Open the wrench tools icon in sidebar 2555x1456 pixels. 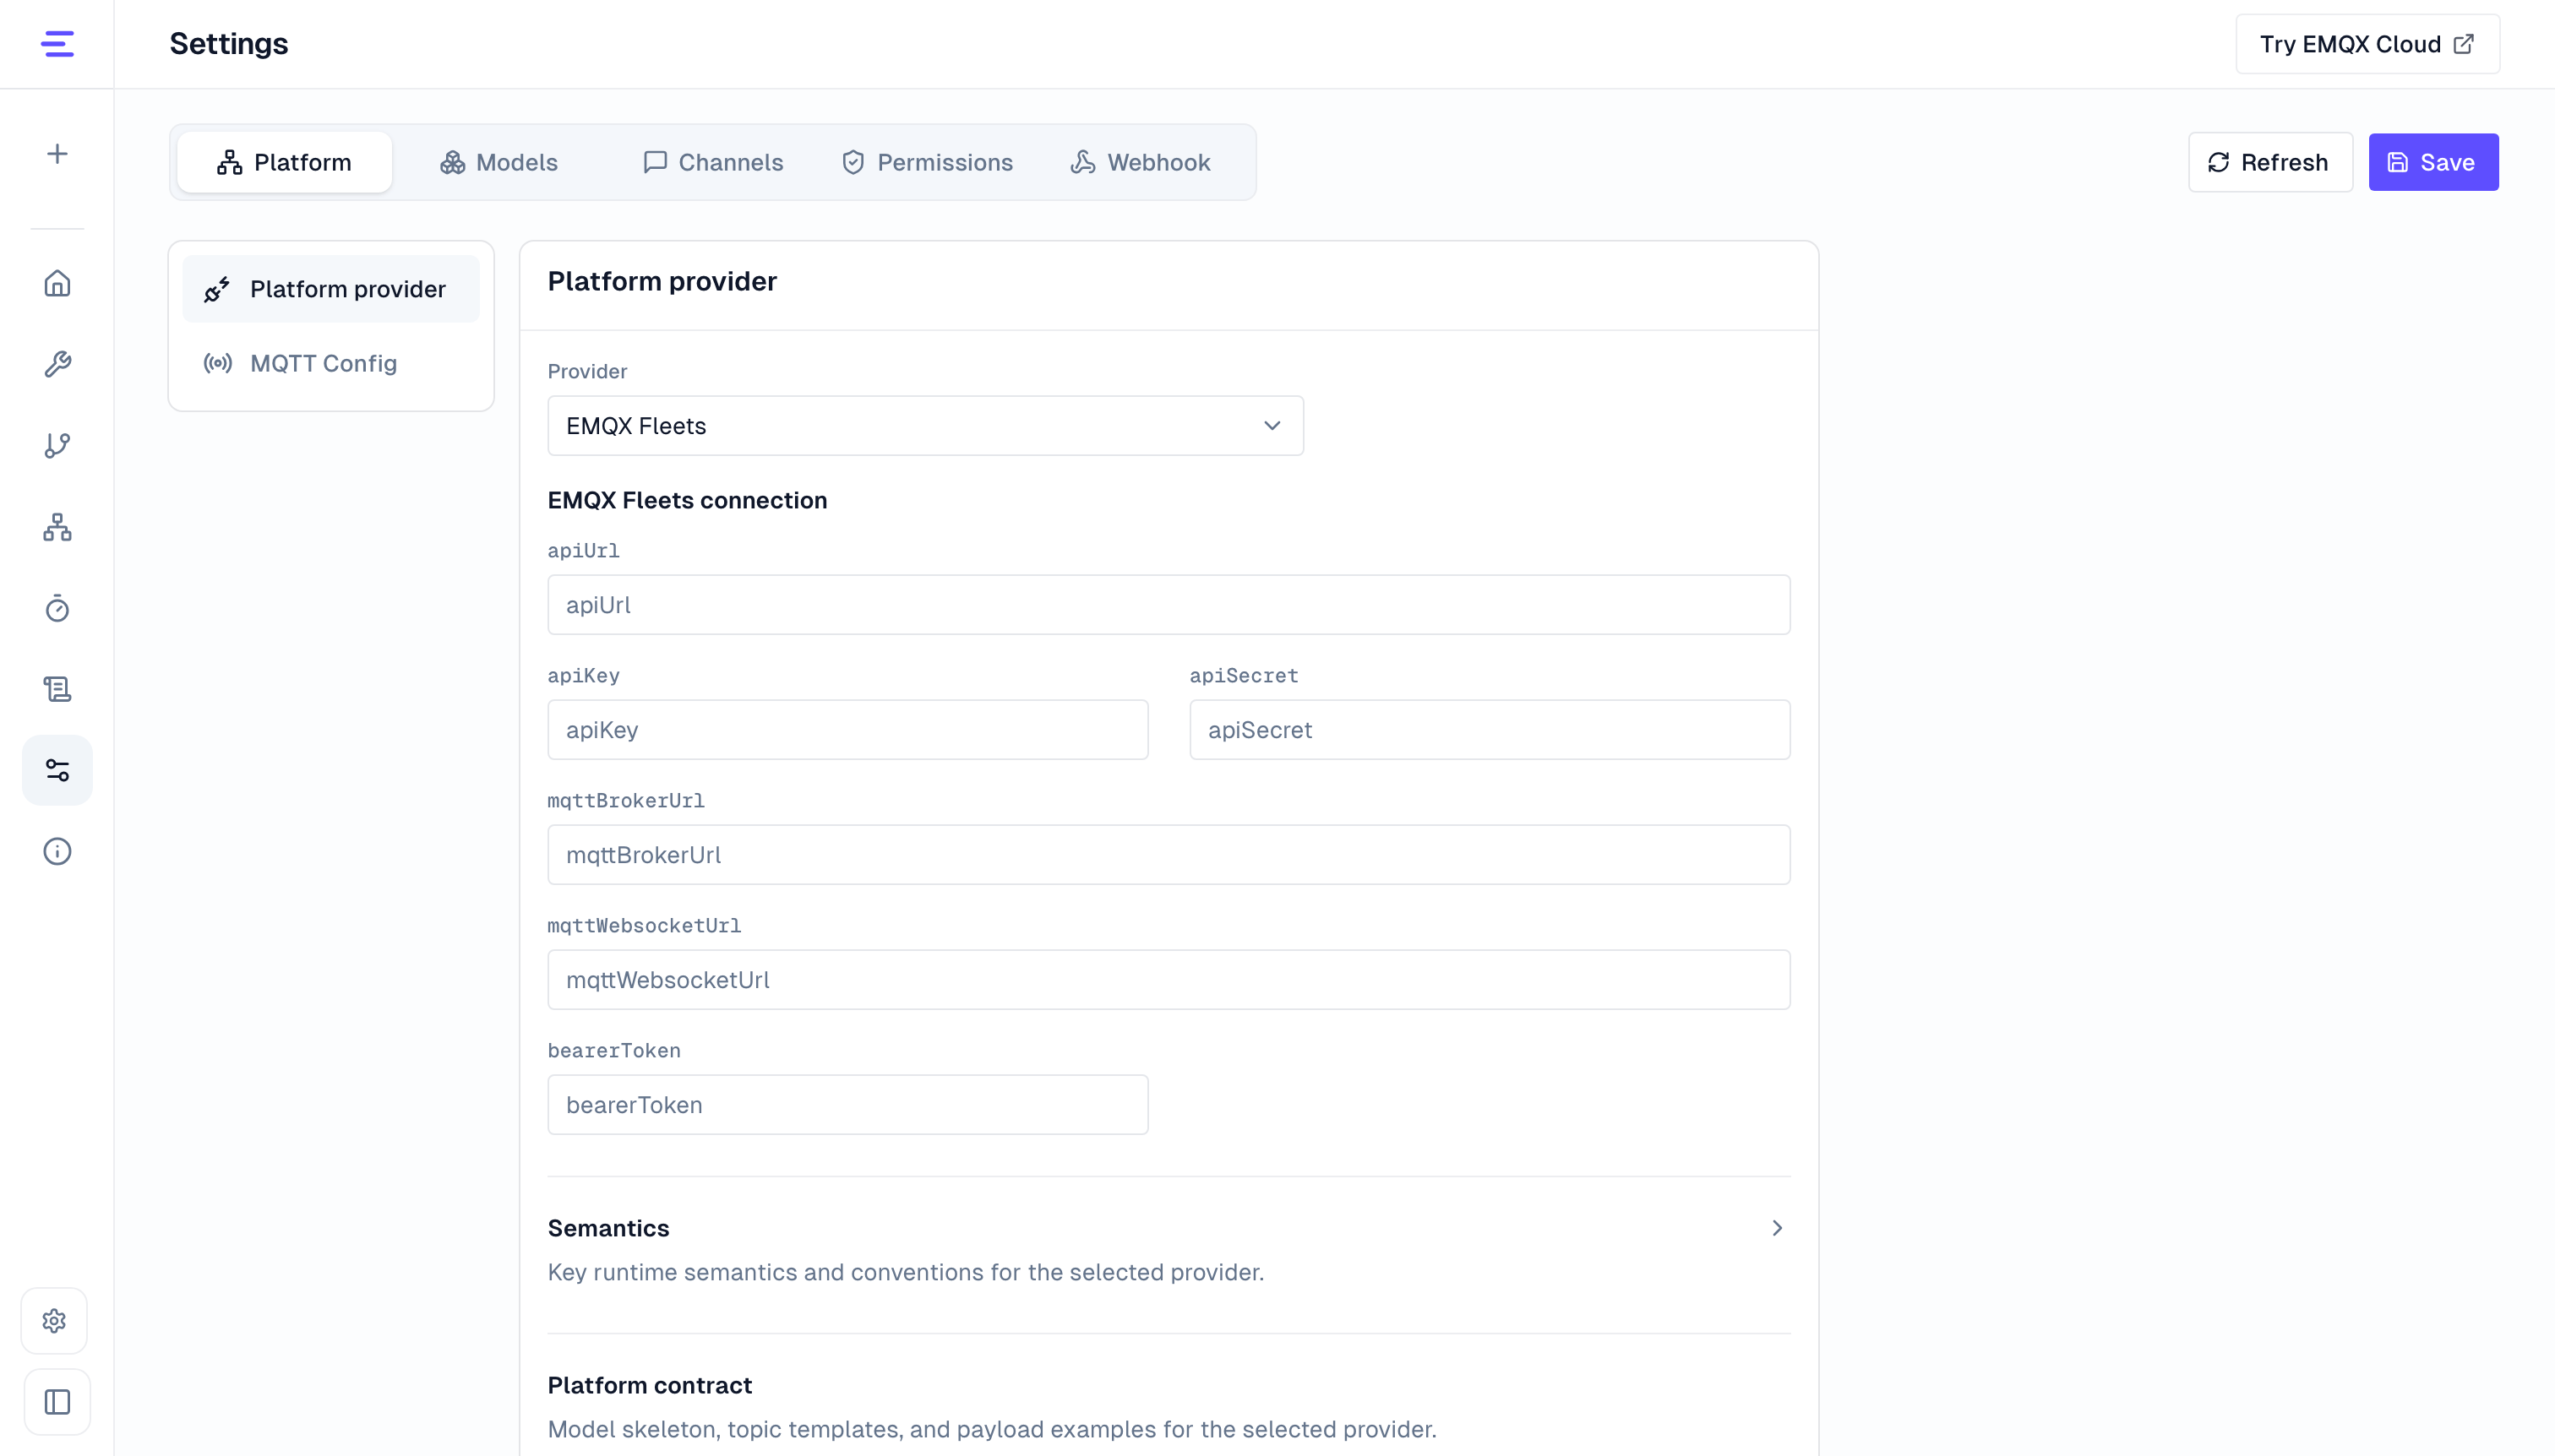(57, 365)
